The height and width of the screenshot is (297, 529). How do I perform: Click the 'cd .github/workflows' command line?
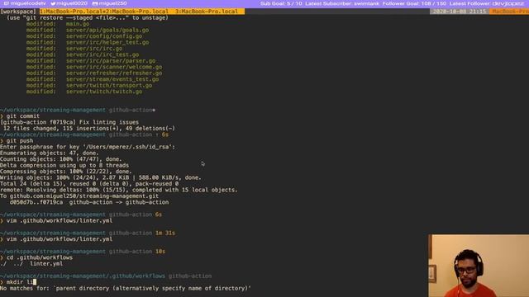pos(36,257)
